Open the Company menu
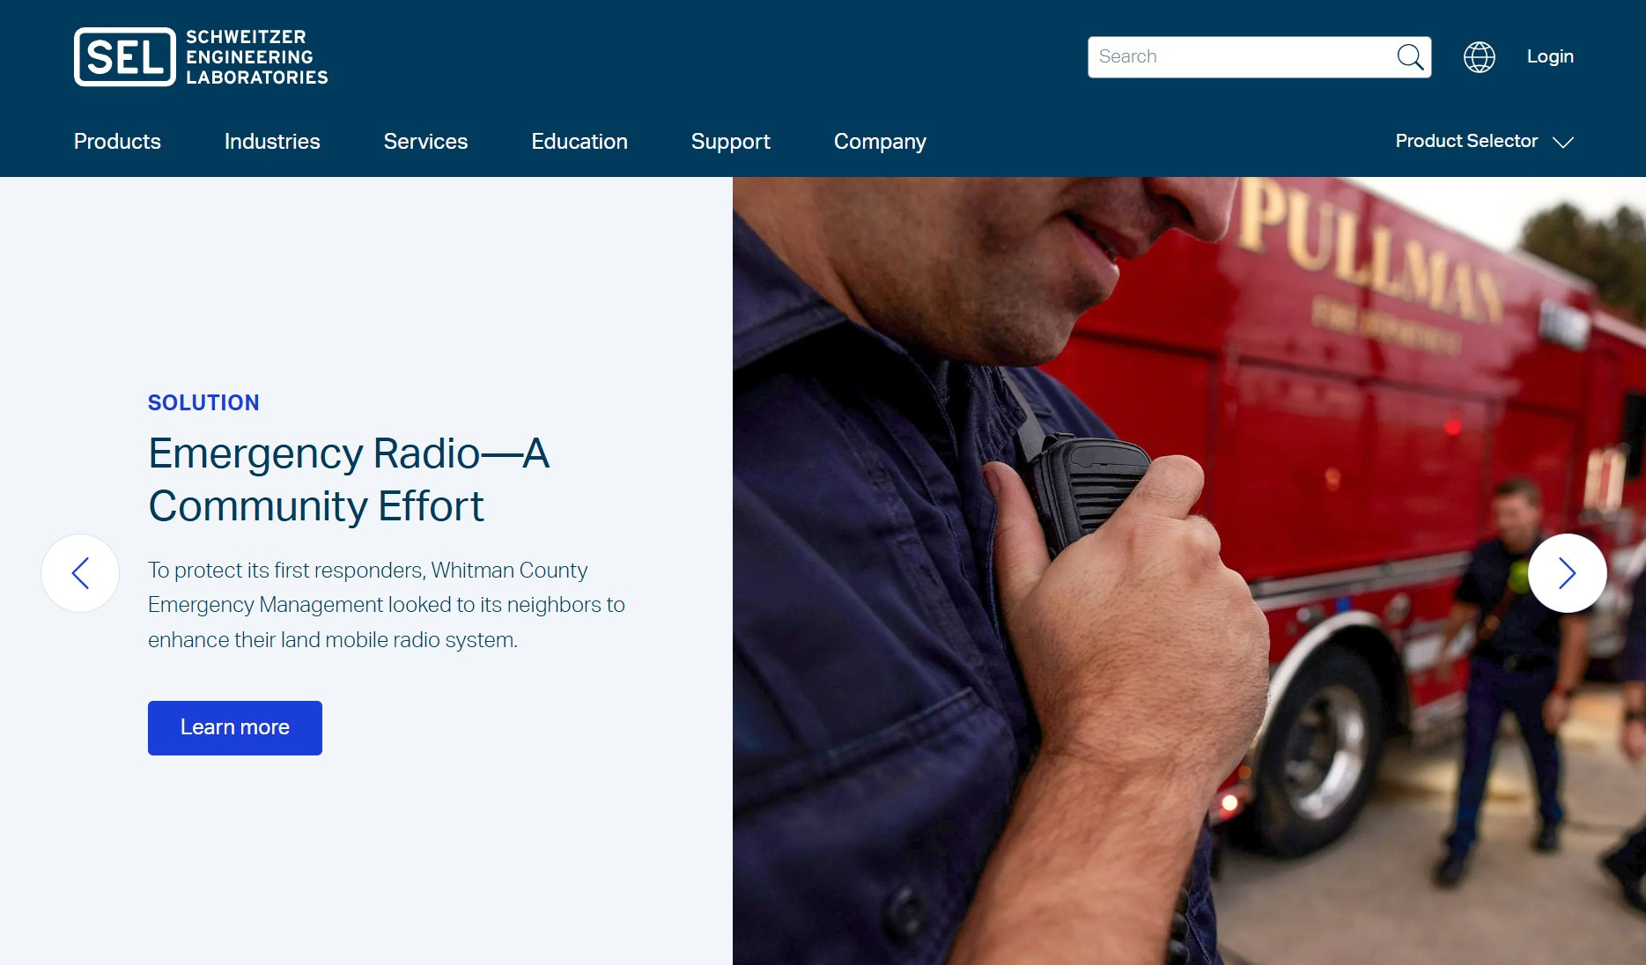Image resolution: width=1646 pixels, height=965 pixels. [x=880, y=142]
